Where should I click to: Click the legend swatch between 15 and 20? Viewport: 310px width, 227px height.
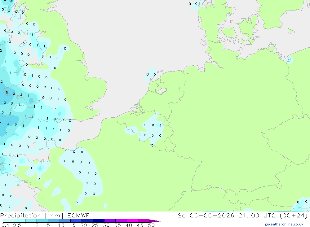click(x=76, y=221)
